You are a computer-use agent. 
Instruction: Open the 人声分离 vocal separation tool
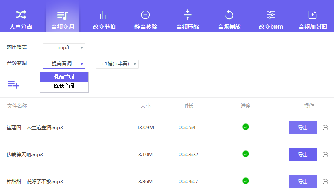tap(21, 20)
